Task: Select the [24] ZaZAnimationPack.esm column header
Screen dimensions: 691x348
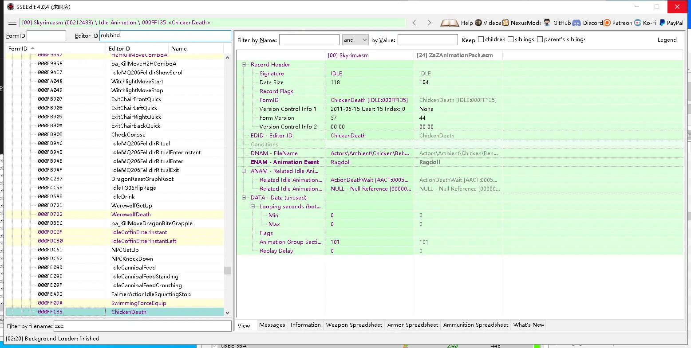Action: (x=458, y=55)
